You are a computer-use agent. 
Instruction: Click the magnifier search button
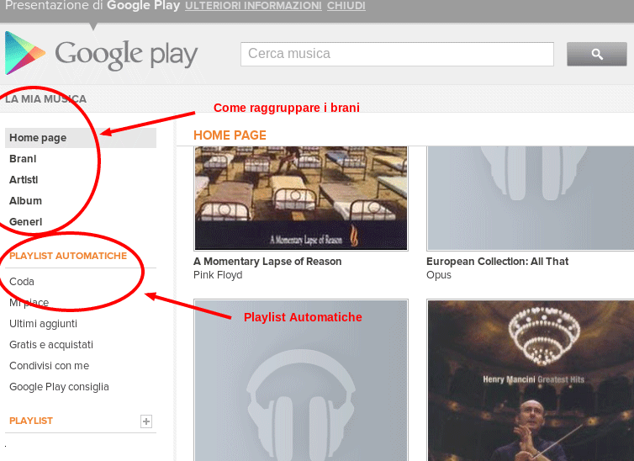click(597, 54)
